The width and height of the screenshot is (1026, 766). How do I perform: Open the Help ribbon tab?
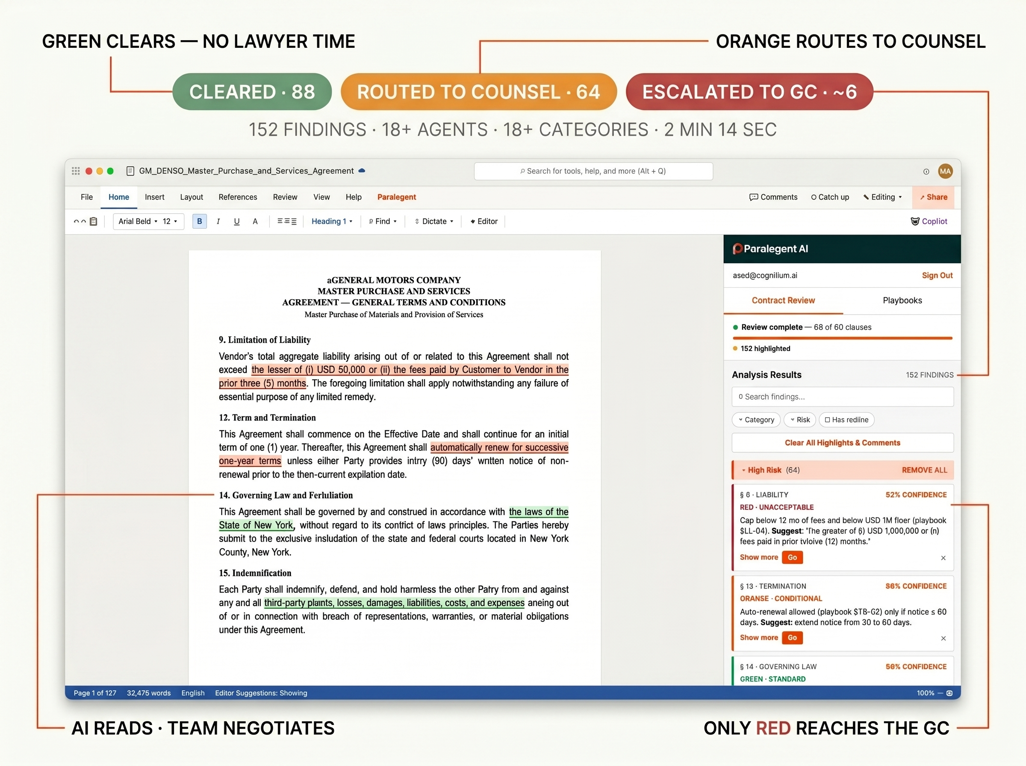[x=354, y=197]
